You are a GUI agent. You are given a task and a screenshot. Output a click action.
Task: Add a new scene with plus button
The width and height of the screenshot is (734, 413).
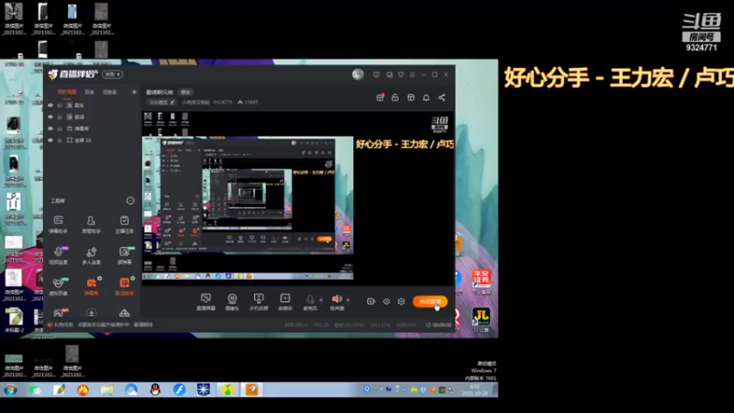click(x=134, y=93)
